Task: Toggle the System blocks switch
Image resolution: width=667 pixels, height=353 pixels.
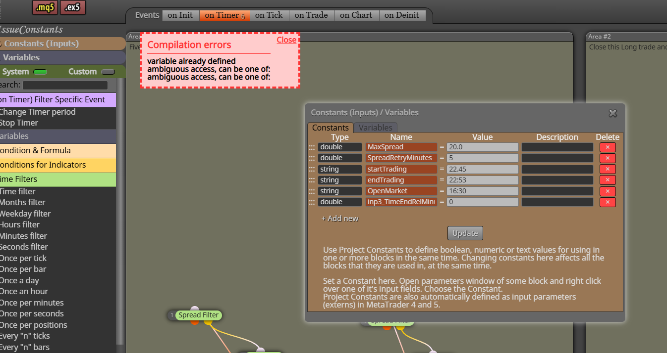Action: point(40,72)
